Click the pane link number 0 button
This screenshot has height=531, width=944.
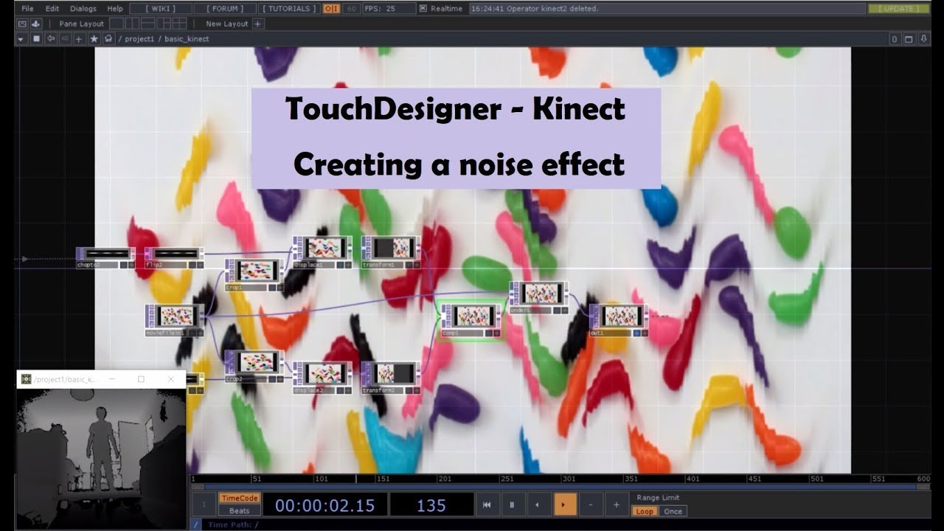[894, 39]
